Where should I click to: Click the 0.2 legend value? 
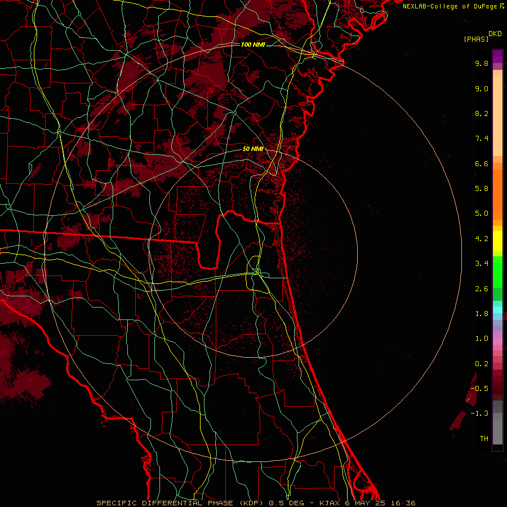482,364
